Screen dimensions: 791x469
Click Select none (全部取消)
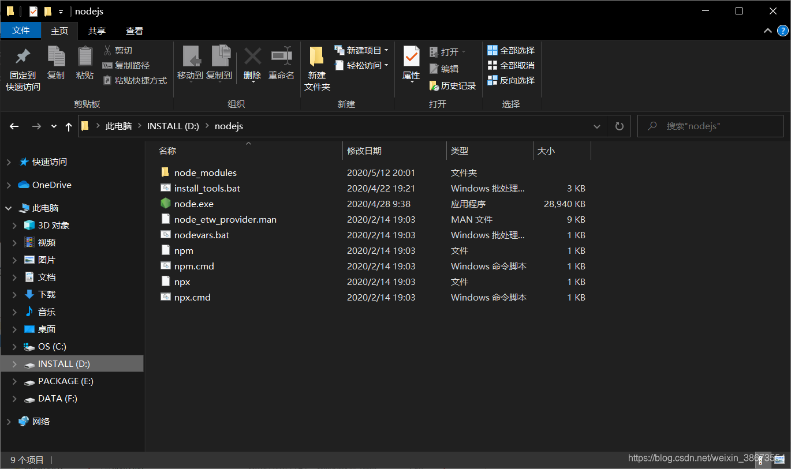click(511, 65)
